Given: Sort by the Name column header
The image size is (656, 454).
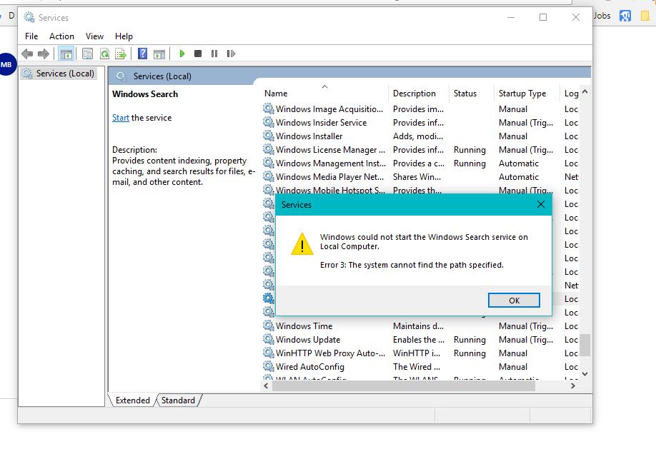Looking at the screenshot, I should coord(324,94).
